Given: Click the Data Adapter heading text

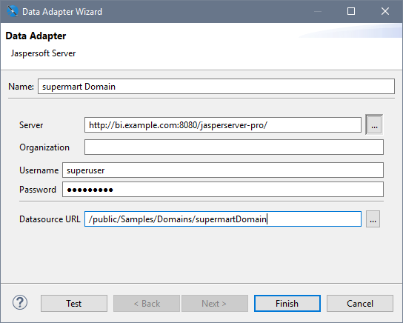Looking at the screenshot, I should point(36,36).
